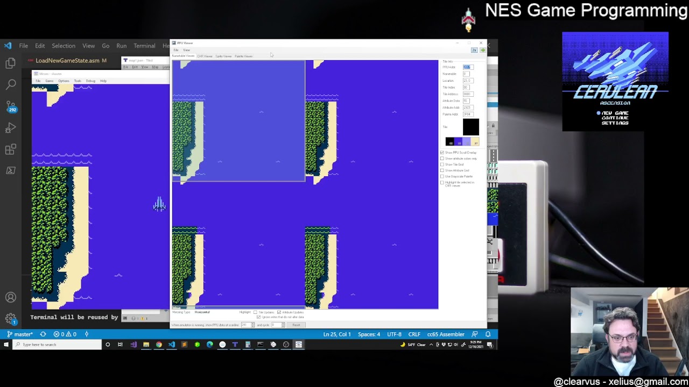This screenshot has width=689, height=387.
Task: Open terminal-like icon below Extensions in sidebar
Action: click(x=11, y=170)
